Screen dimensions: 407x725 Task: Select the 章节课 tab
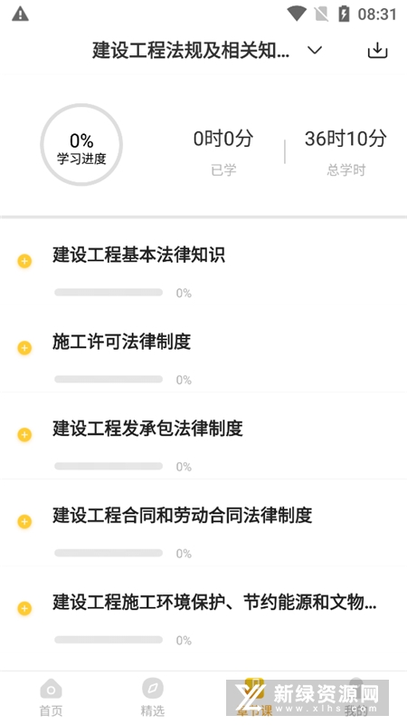pyautogui.click(x=254, y=698)
